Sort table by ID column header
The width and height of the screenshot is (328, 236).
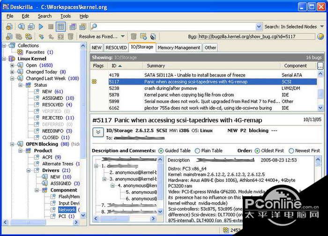[126, 66]
